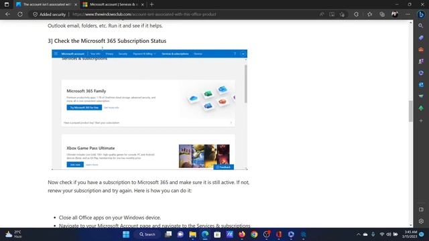Open Microsoft Store from taskbar

pos(217,234)
